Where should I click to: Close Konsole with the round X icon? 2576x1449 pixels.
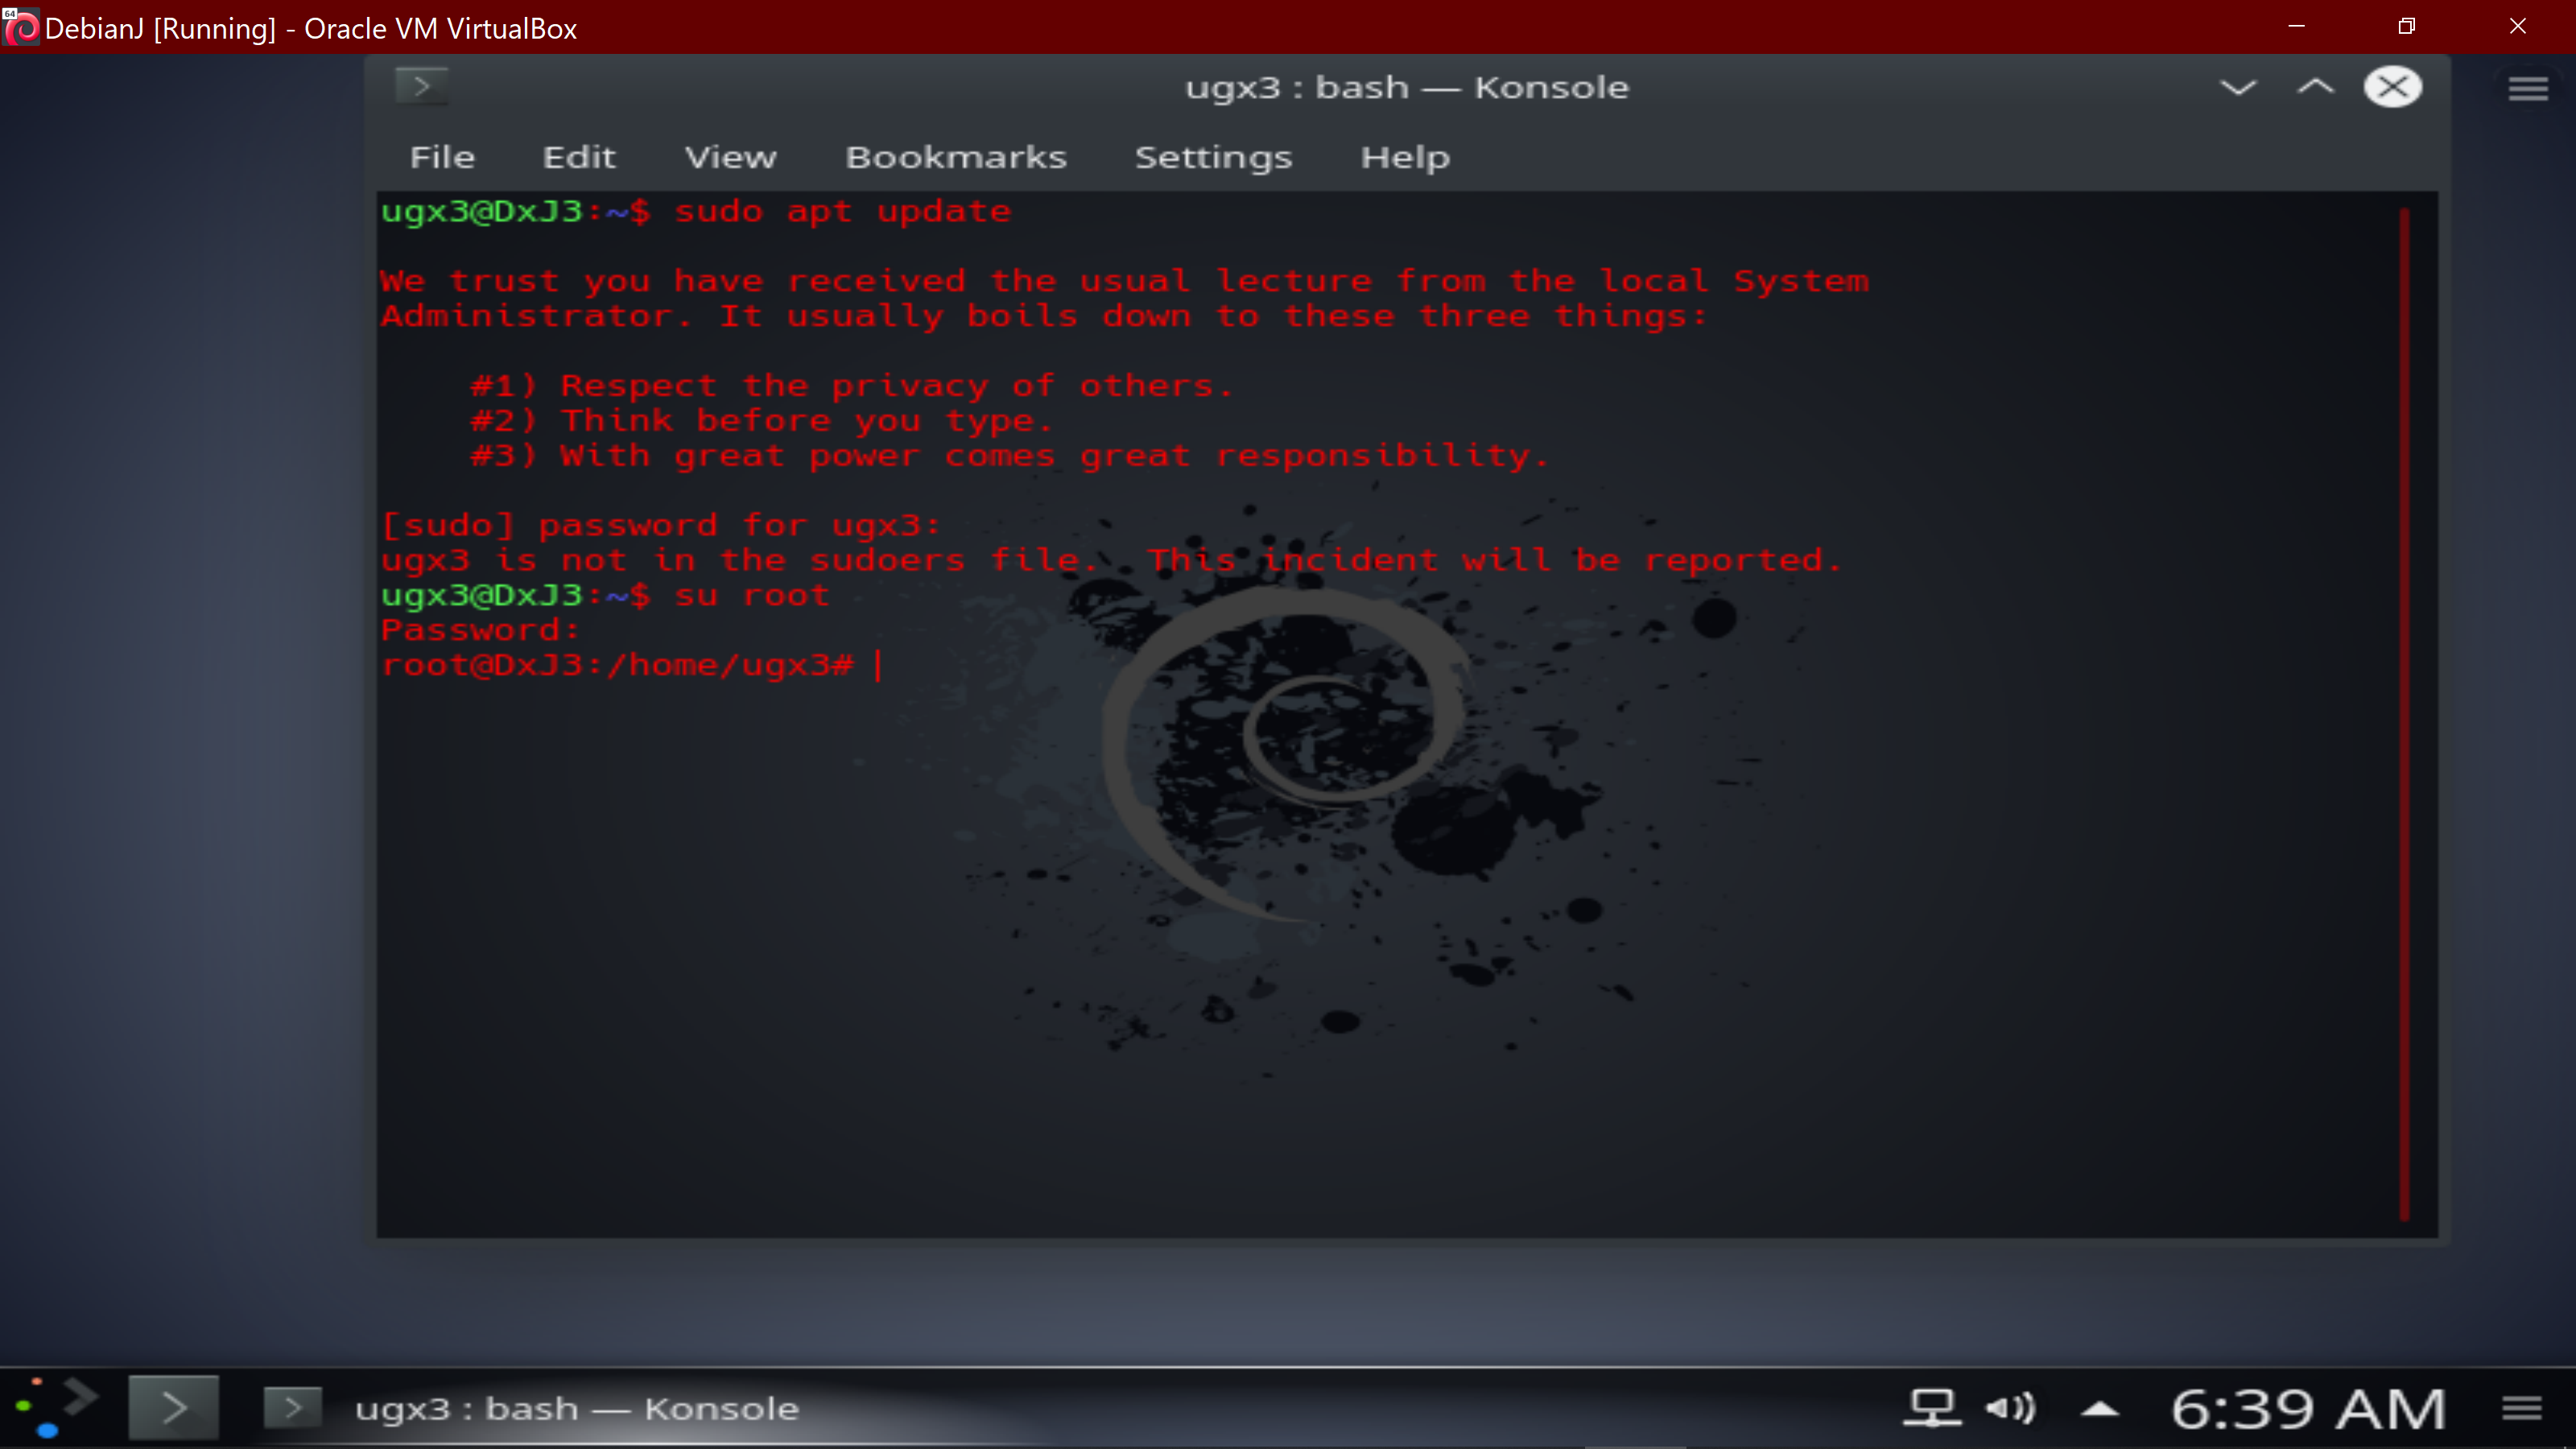[2392, 87]
